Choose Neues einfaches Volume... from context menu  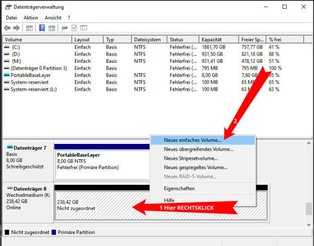coord(203,140)
